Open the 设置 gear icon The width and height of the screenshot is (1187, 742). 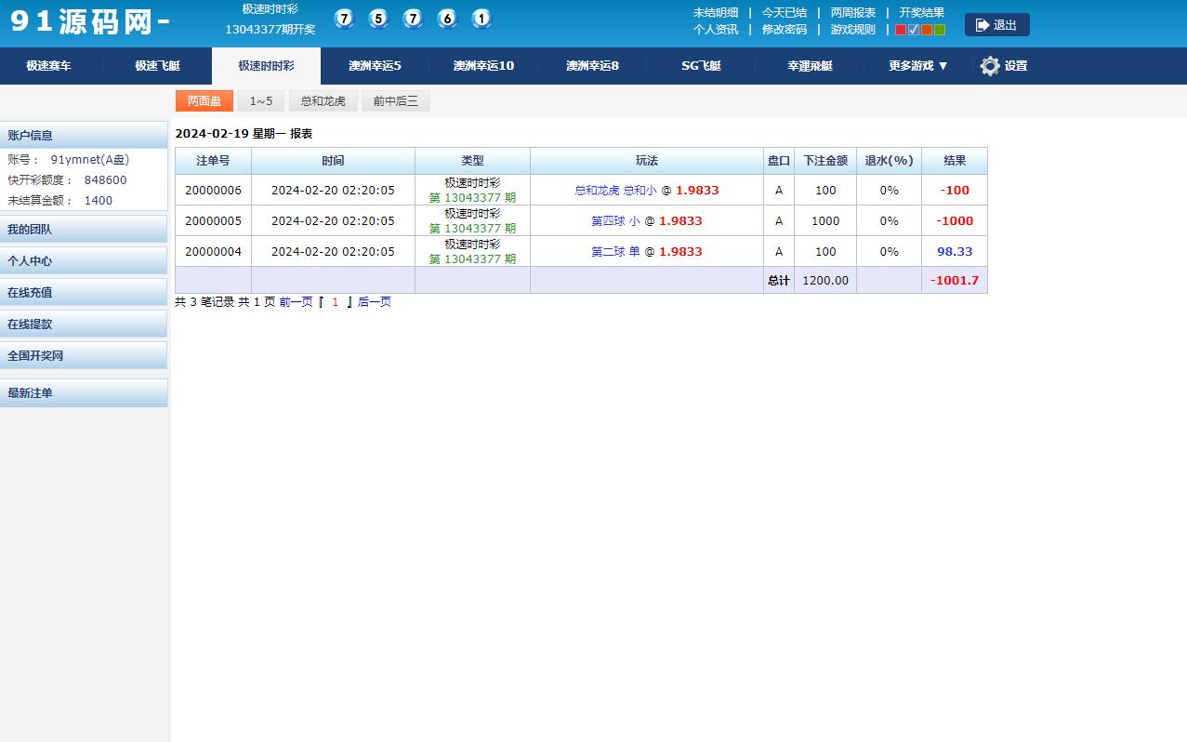990,66
